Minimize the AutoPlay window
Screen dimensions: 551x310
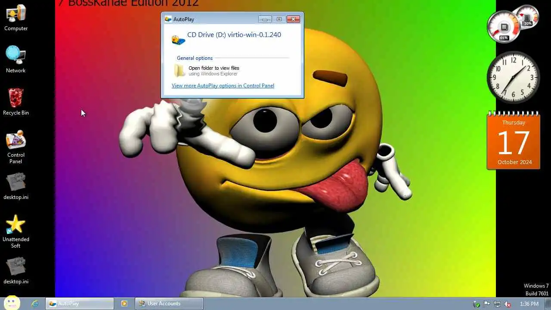coord(265,19)
